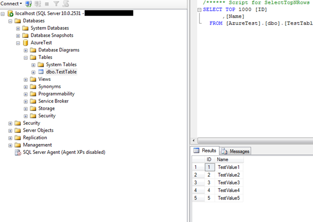
Task: Open the Connect dropdown in Object Explorer
Action: click(11, 3)
